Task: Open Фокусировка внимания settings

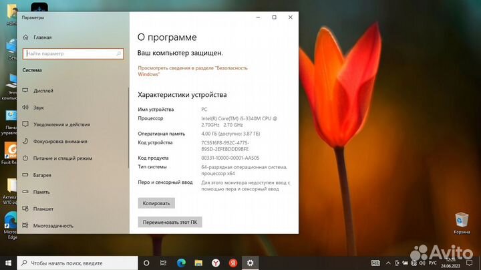Action: click(60, 141)
